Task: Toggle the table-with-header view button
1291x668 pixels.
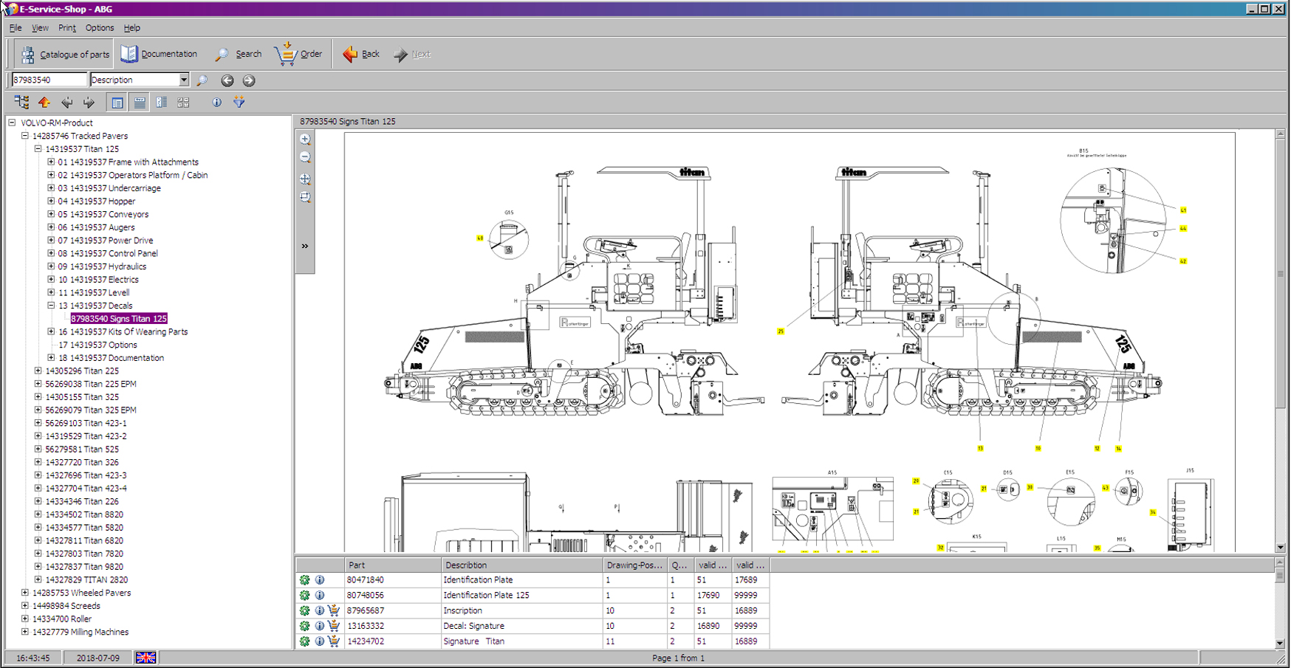Action: (x=140, y=103)
